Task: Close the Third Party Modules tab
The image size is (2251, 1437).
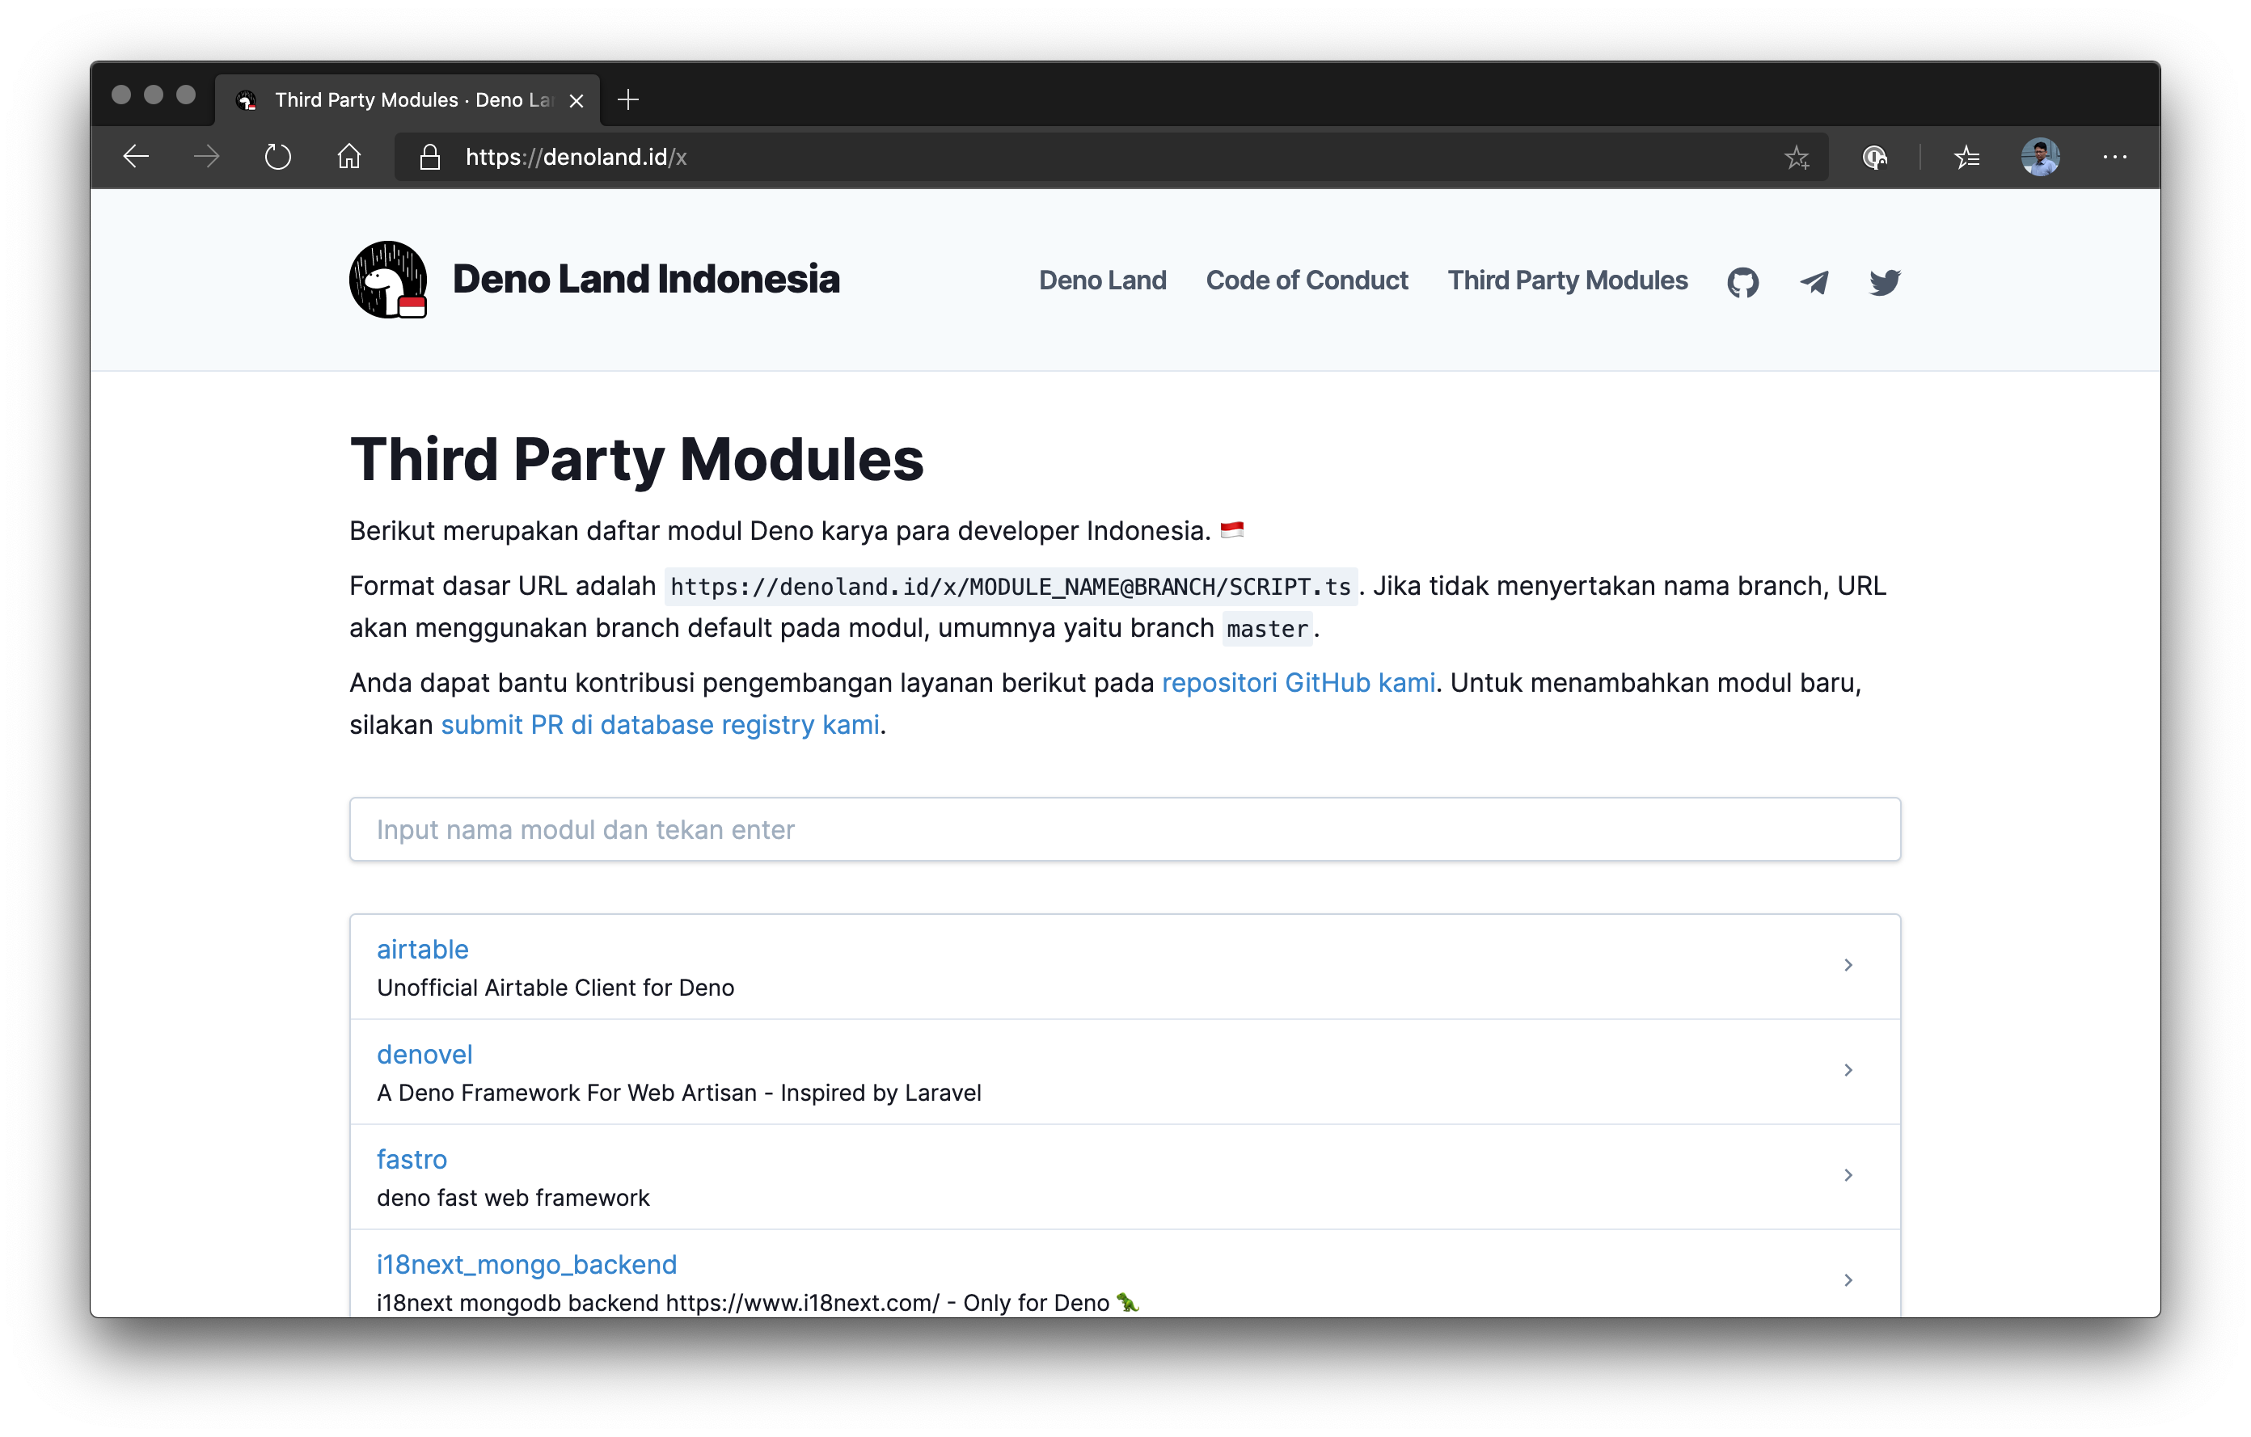Action: (576, 100)
